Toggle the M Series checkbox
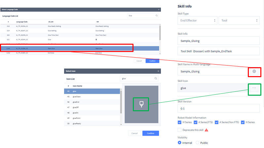Viewport: 264px width, 148px height. click(x=180, y=122)
